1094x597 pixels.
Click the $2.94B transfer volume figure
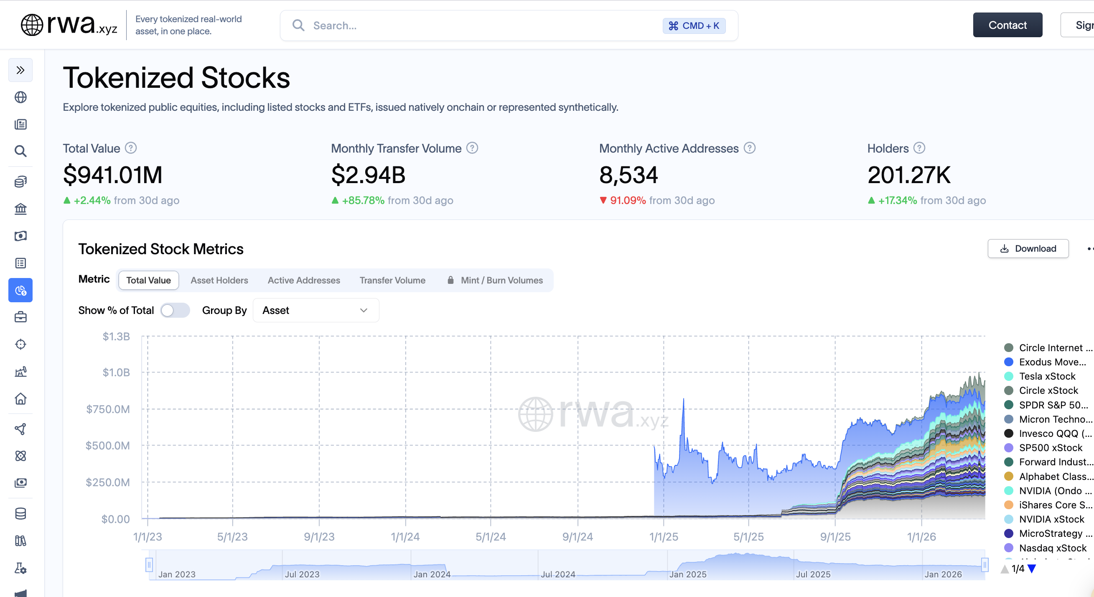[368, 175]
